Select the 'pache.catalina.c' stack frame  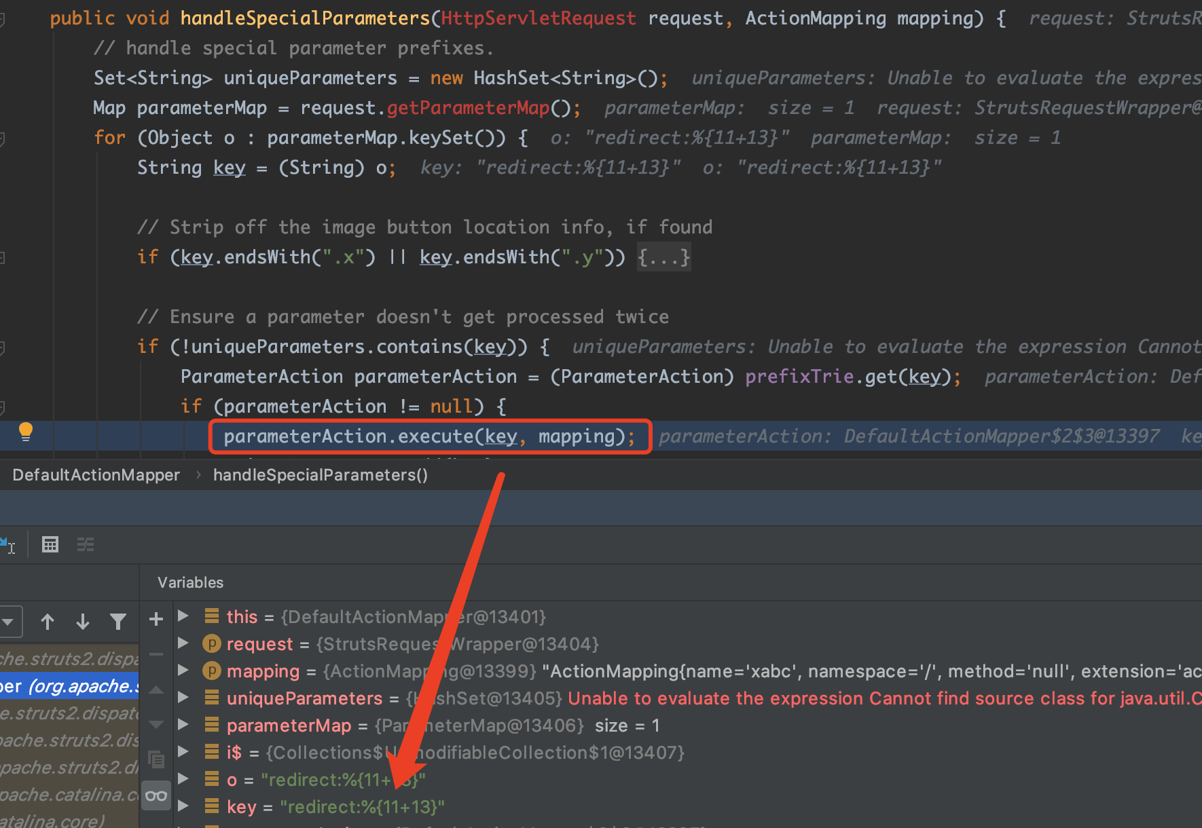point(69,794)
